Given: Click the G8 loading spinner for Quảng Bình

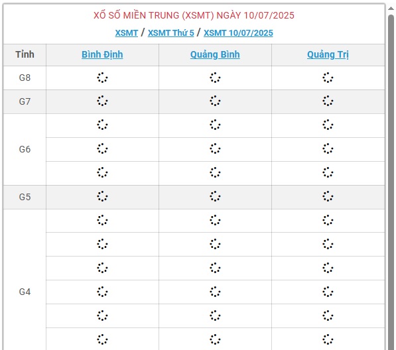Looking at the screenshot, I should (x=215, y=78).
